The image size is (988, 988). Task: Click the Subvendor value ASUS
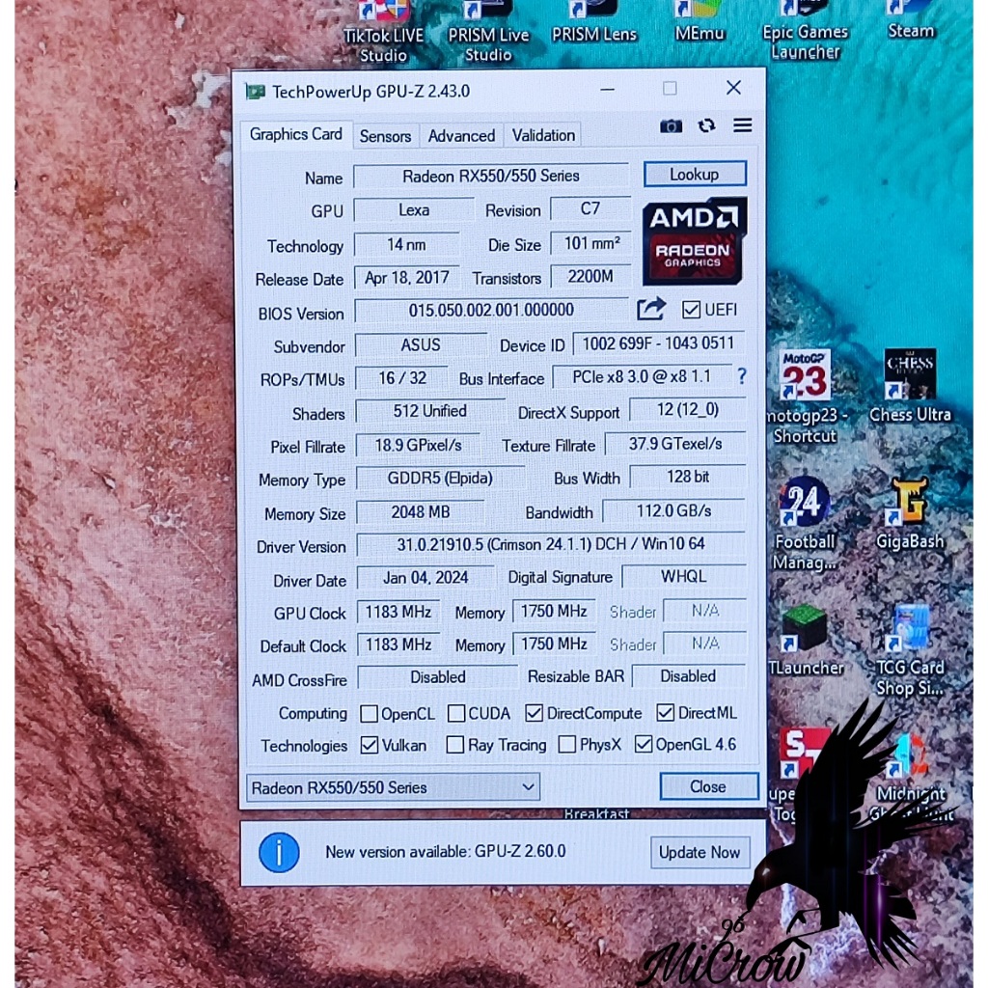click(x=421, y=345)
